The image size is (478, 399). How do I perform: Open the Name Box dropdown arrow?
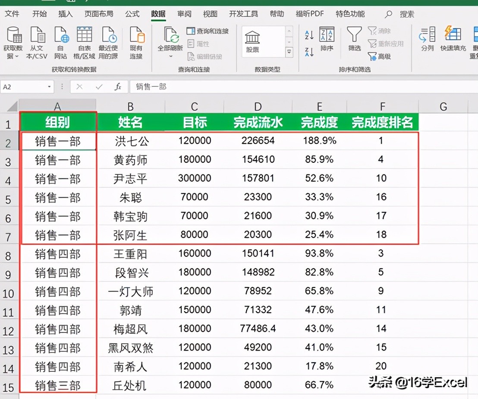(49, 87)
